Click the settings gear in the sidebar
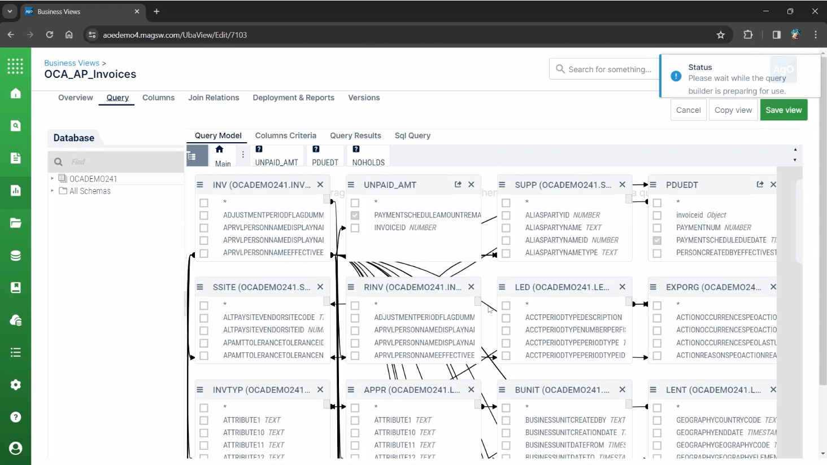Image resolution: width=827 pixels, height=465 pixels. point(15,385)
